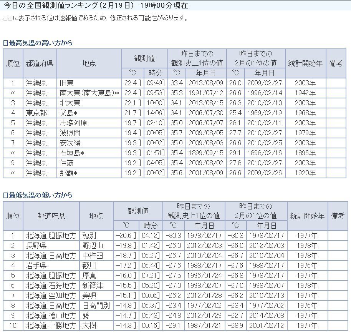
Task: Select the 日最高気温の高い方から section heading
Action: tap(38, 43)
